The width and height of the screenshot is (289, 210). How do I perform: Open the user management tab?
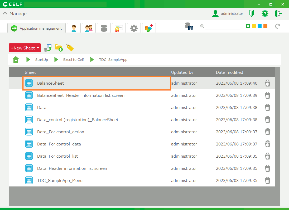coord(74,28)
